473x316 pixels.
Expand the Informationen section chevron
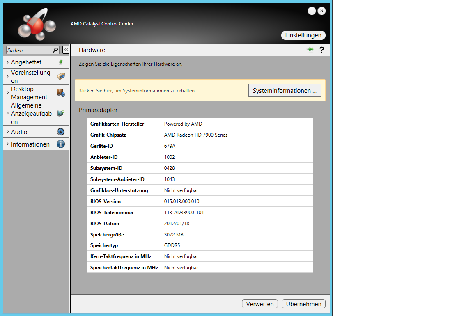[7, 144]
